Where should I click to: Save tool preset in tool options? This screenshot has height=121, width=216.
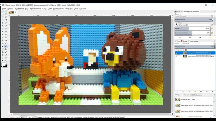[x=180, y=37]
